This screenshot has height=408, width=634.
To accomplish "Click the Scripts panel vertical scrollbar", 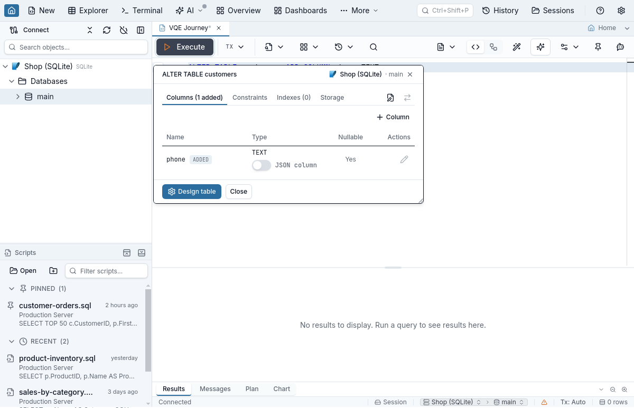I will click(148, 330).
